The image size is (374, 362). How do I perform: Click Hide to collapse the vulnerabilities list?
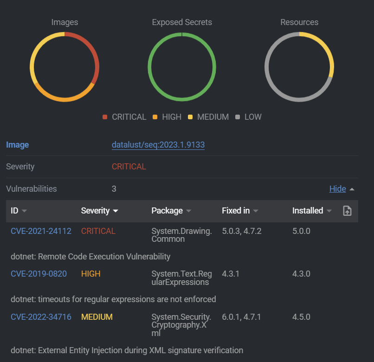point(337,188)
